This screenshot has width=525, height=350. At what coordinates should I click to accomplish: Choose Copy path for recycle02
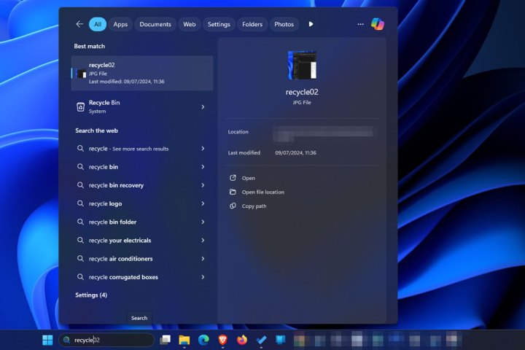pyautogui.click(x=253, y=206)
